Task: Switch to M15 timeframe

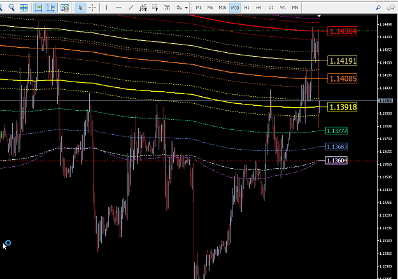Action: coord(222,8)
